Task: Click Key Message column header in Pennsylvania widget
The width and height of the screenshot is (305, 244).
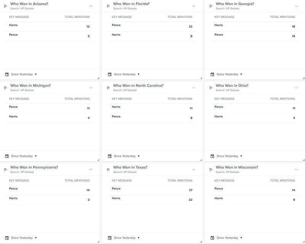Action: pyautogui.click(x=19, y=181)
